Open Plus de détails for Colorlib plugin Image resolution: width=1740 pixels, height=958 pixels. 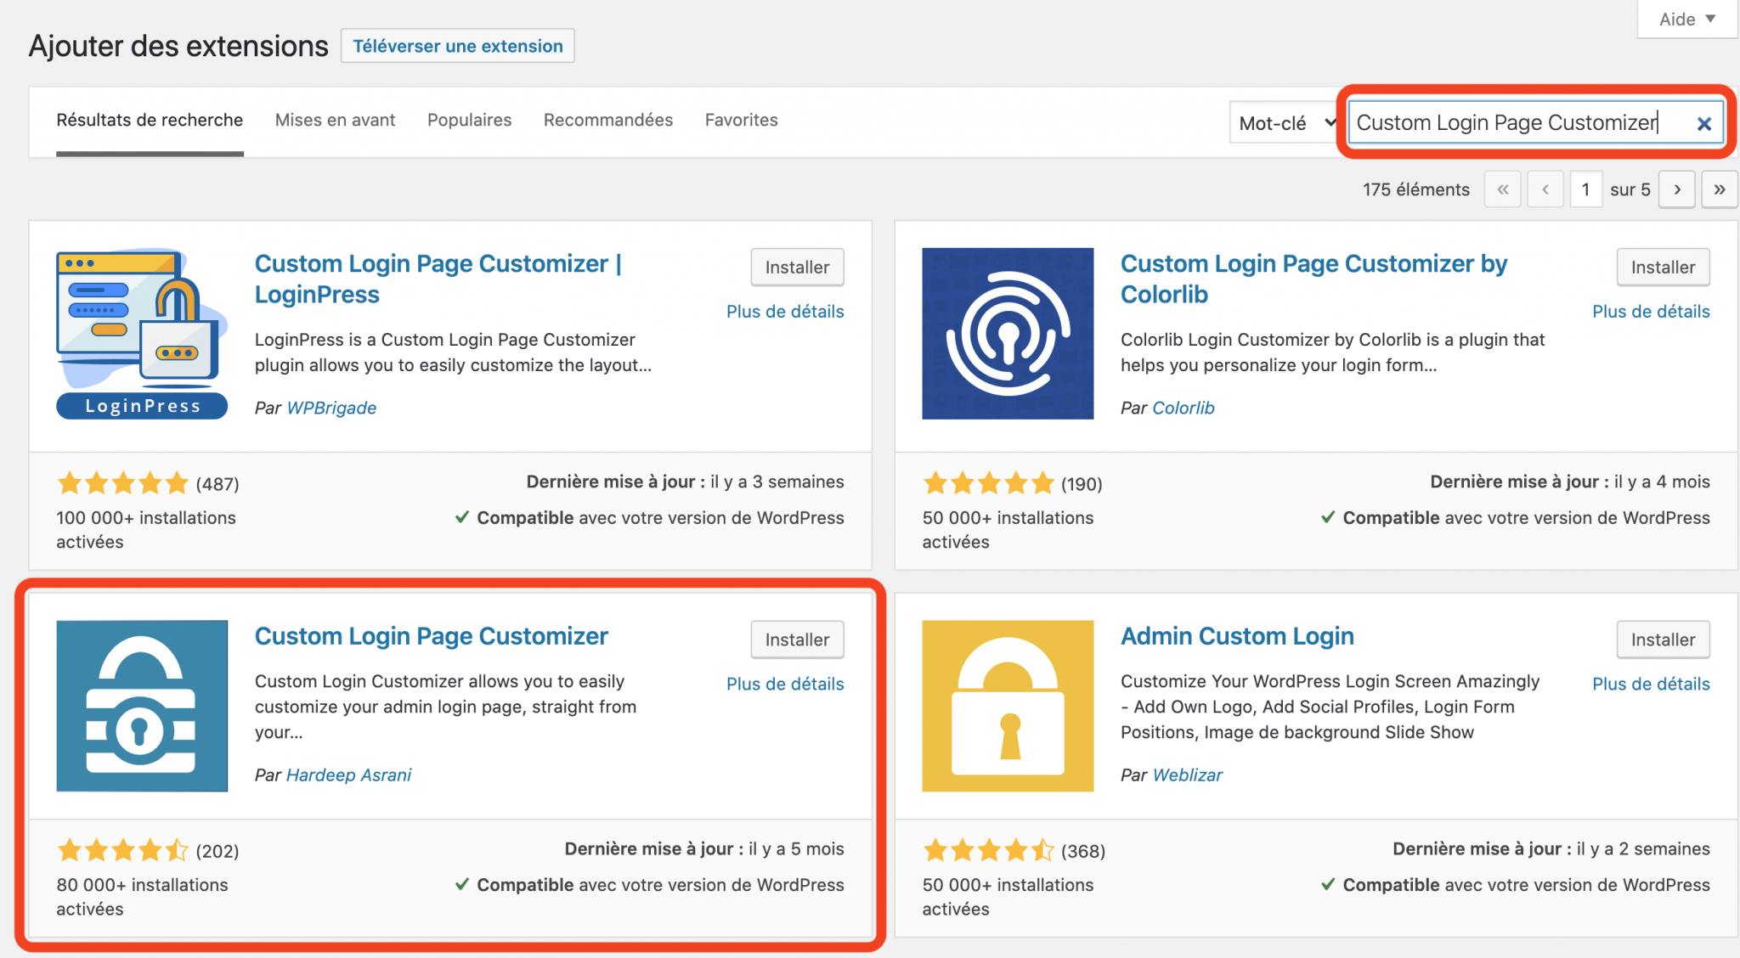tap(1651, 312)
